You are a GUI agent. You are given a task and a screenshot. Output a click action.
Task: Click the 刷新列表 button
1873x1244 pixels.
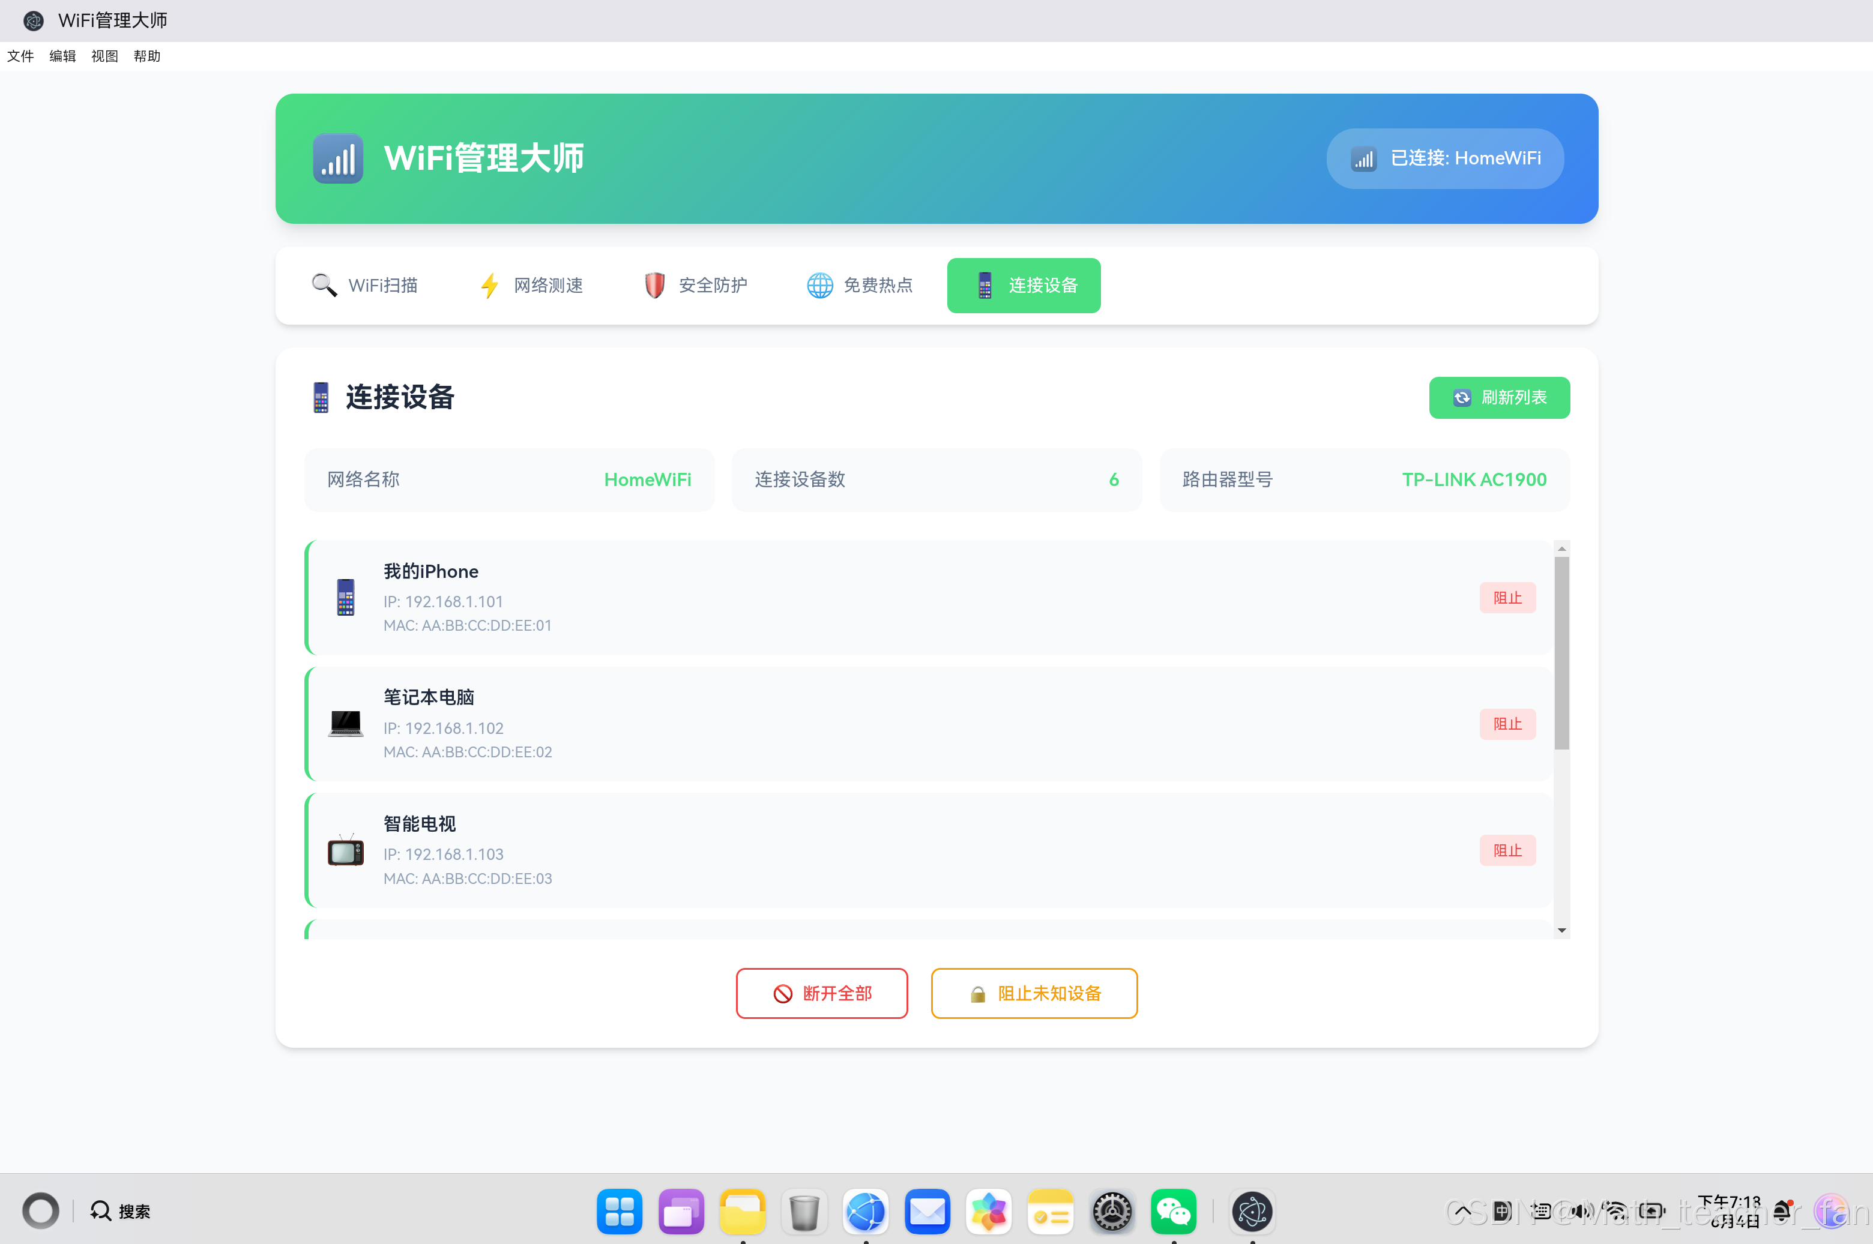click(1499, 397)
